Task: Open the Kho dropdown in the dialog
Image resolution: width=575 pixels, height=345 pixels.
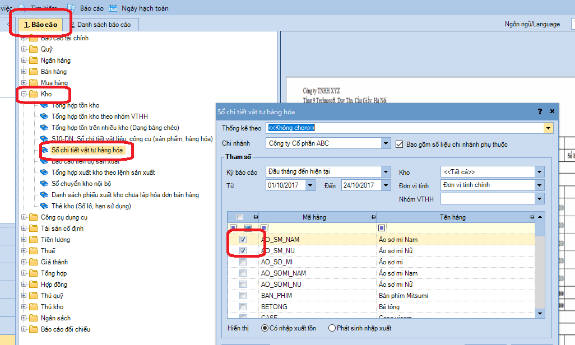Action: [x=540, y=172]
